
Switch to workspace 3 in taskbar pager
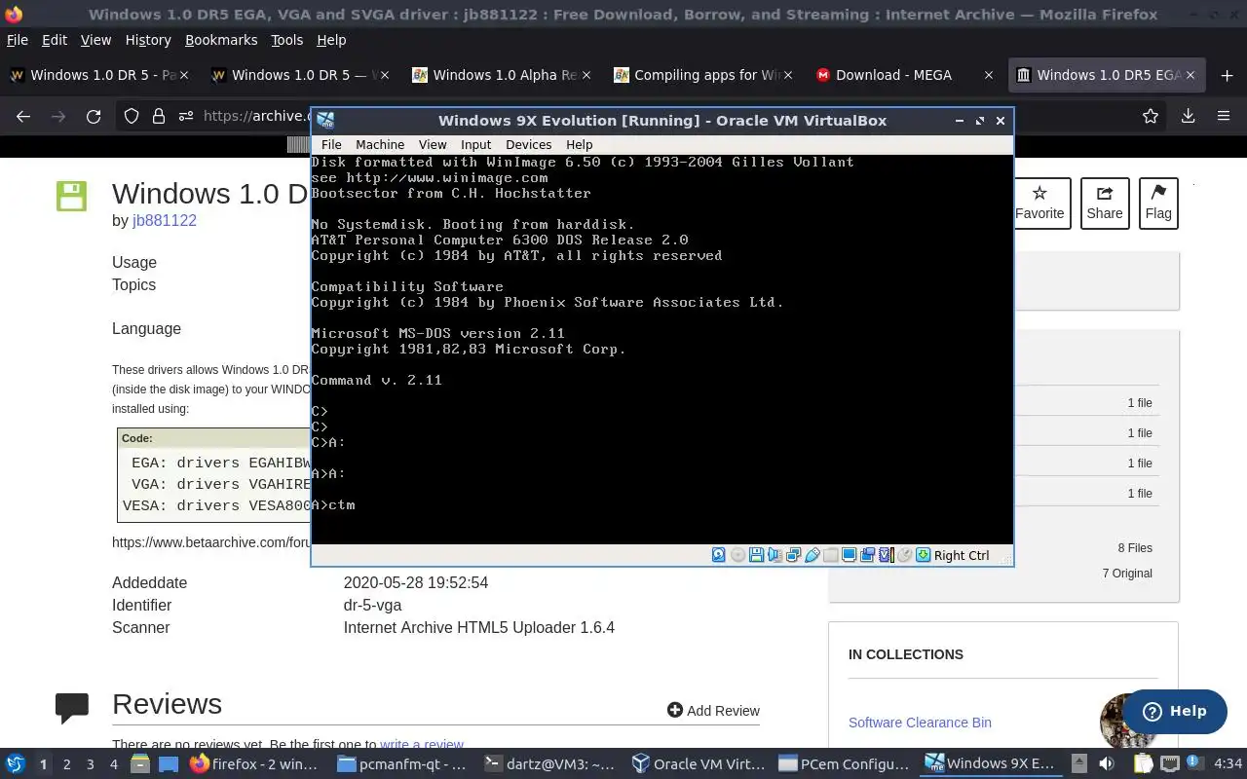[x=90, y=764]
